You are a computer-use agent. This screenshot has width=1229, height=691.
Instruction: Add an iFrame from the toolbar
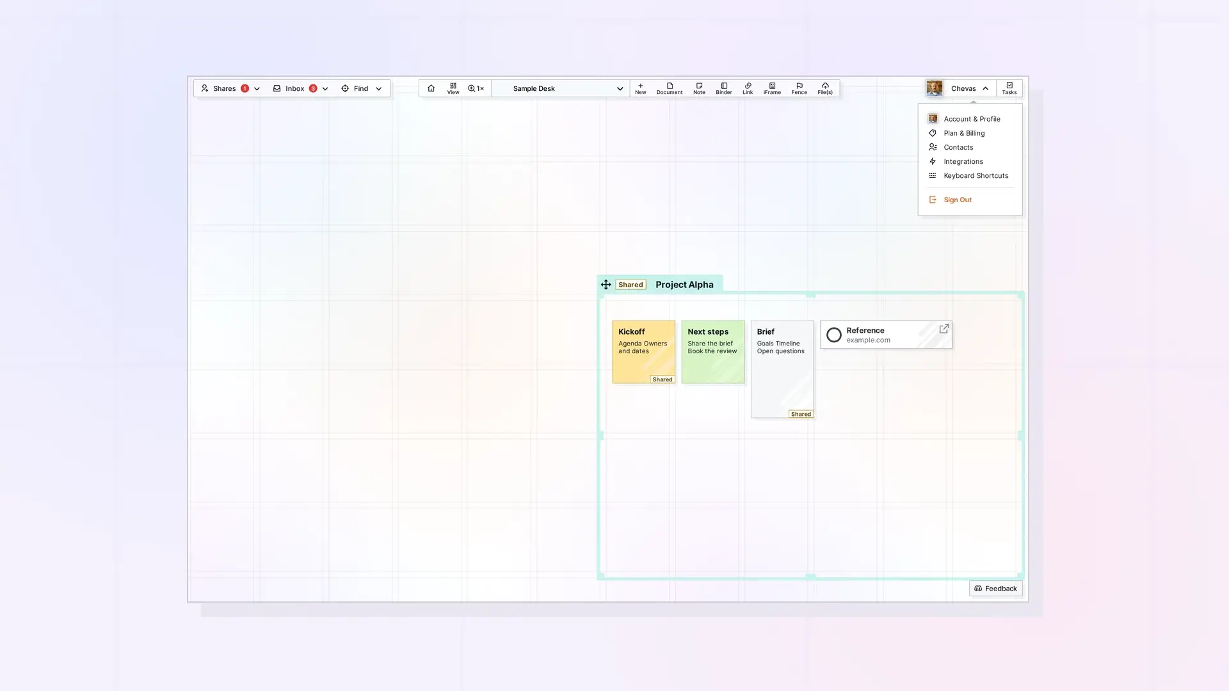[772, 88]
